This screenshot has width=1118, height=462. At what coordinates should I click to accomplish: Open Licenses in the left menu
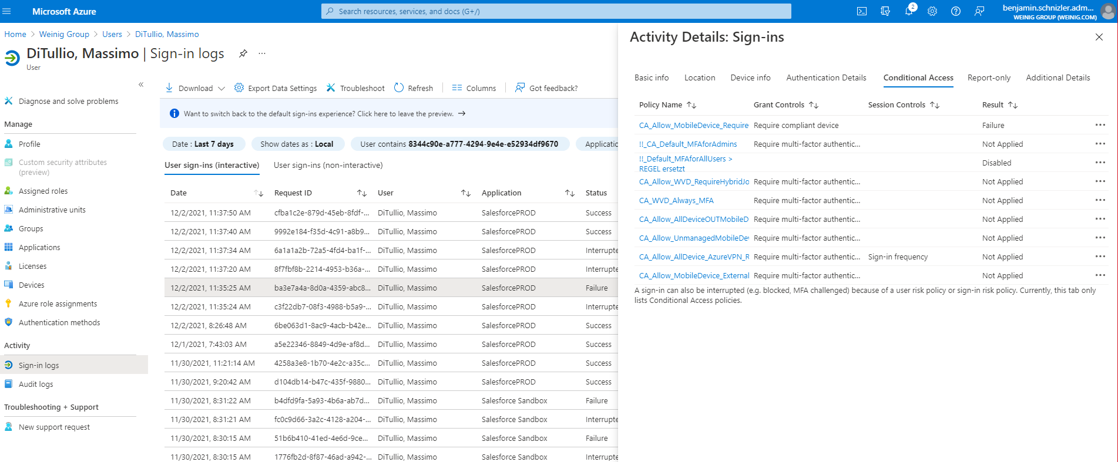(32, 266)
